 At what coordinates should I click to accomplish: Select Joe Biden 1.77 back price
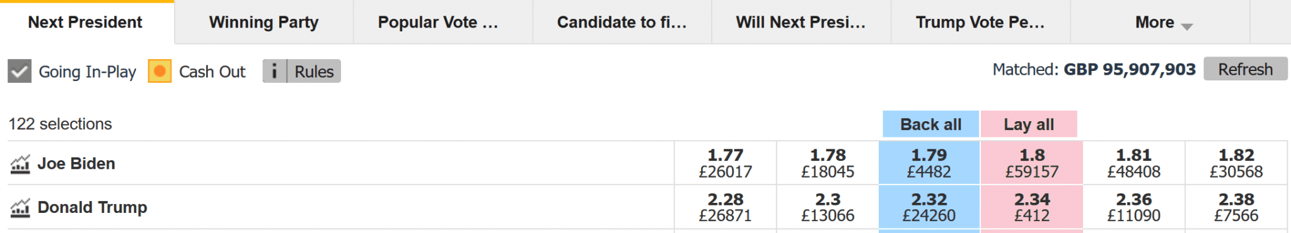click(x=726, y=163)
